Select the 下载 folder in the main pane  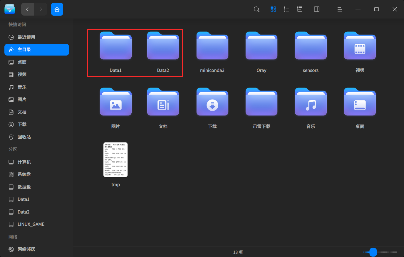pos(212,102)
